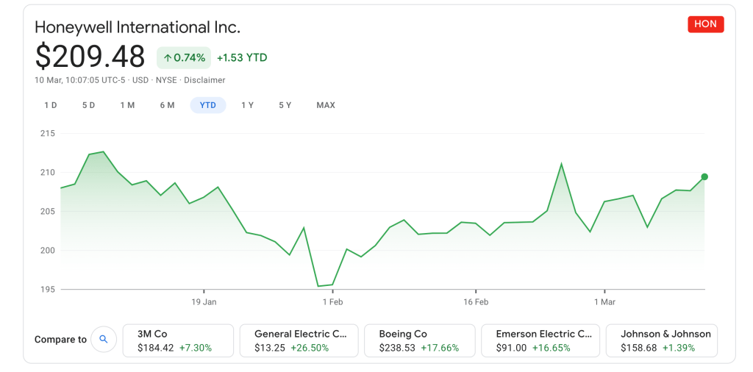Compare with Boeing Co card

point(420,340)
